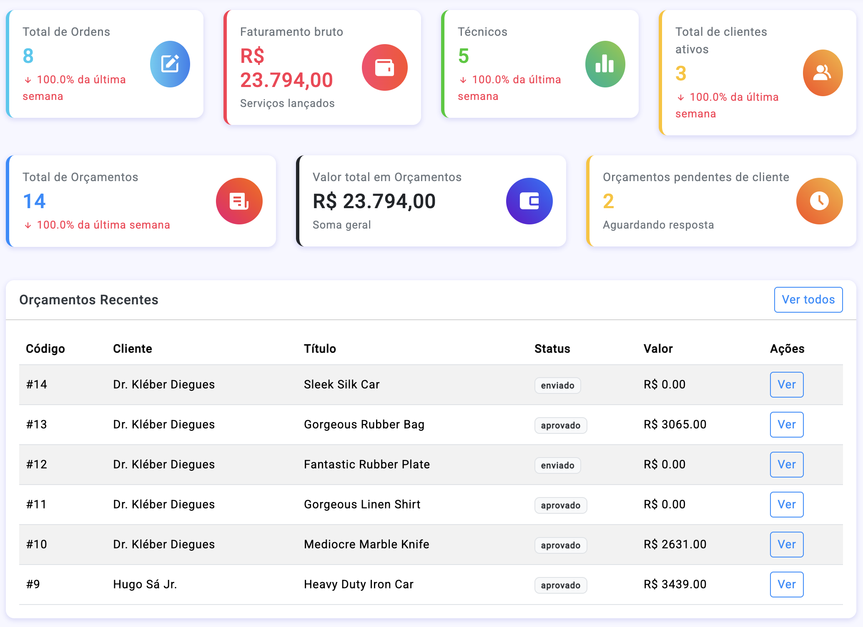View budget #13 Gorgeous Rubber Bag
This screenshot has width=863, height=627.
click(x=787, y=424)
